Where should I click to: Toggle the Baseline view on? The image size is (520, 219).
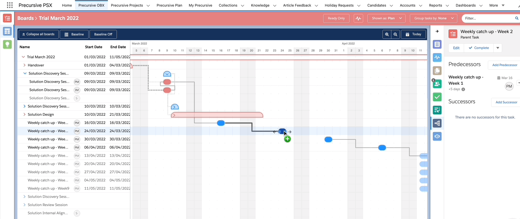pyautogui.click(x=74, y=34)
